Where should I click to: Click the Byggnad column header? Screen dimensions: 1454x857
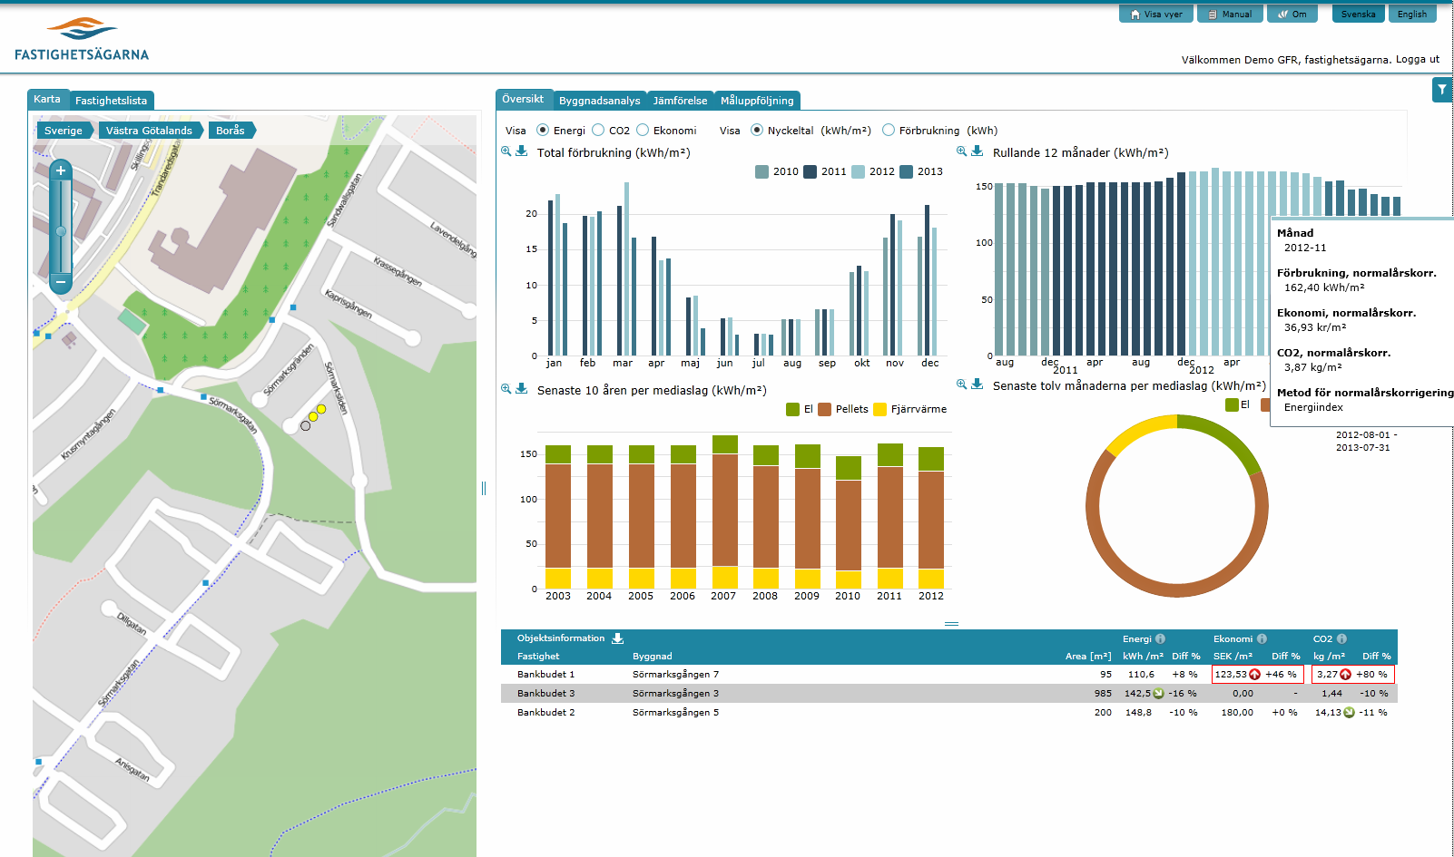[653, 657]
